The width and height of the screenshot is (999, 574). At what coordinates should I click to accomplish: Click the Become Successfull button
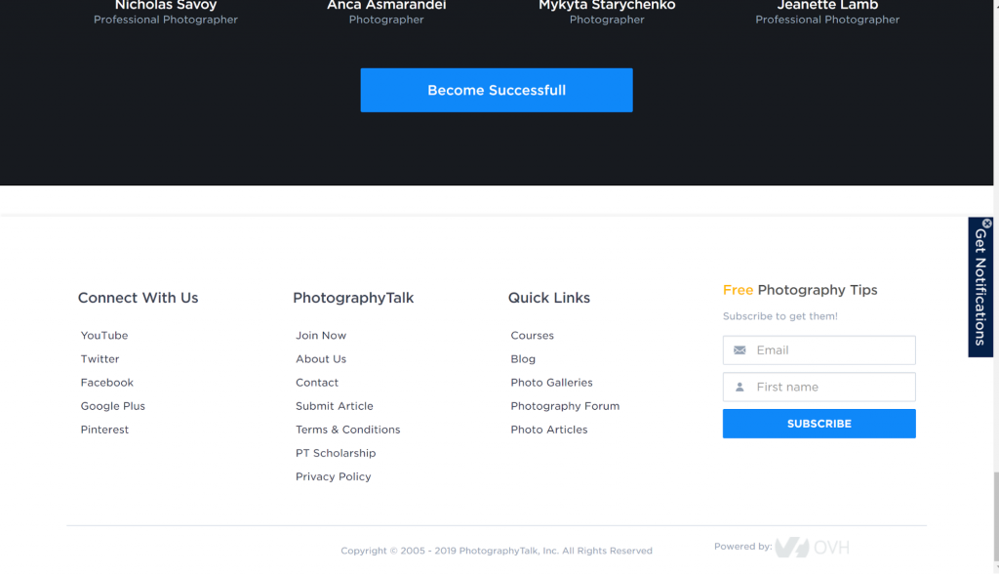point(496,90)
